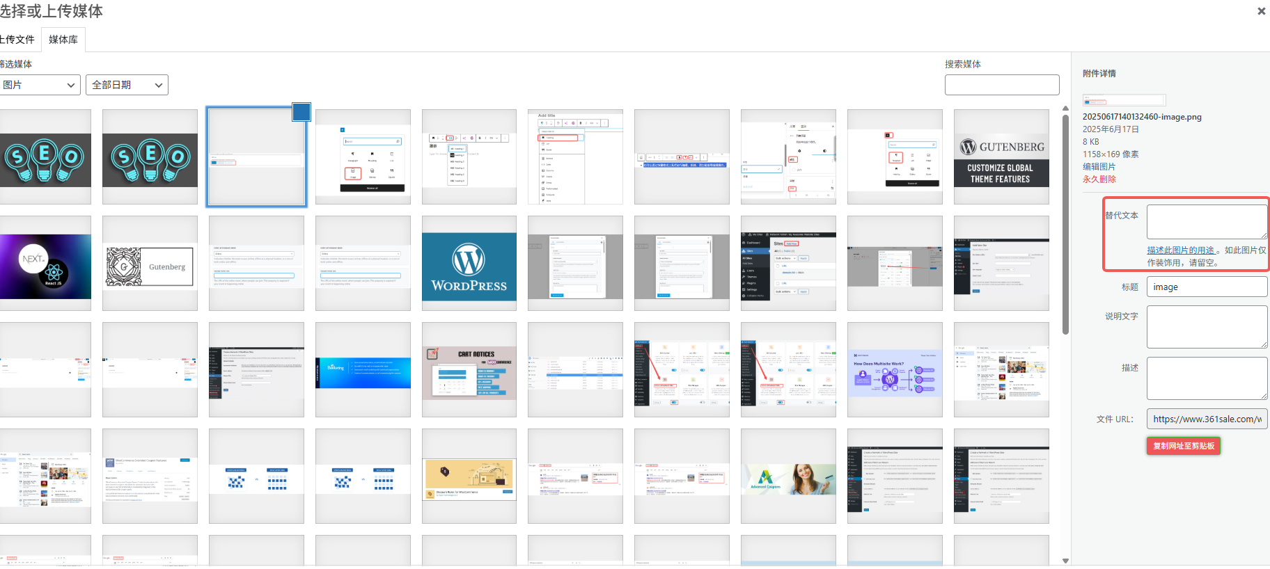Open the 媒体库 tab
1270x569 pixels.
point(63,40)
